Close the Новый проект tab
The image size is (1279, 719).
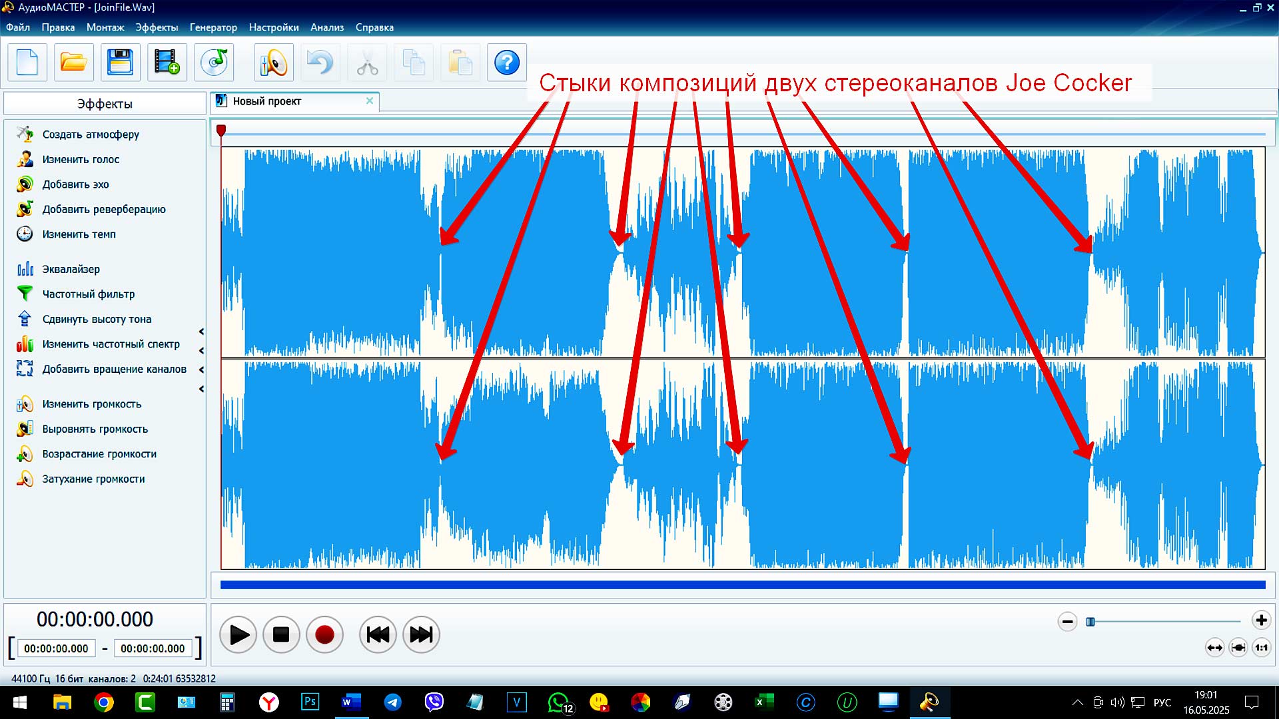[x=370, y=101]
